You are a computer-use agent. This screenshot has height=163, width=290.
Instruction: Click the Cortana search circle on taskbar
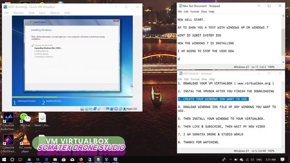click(12, 159)
